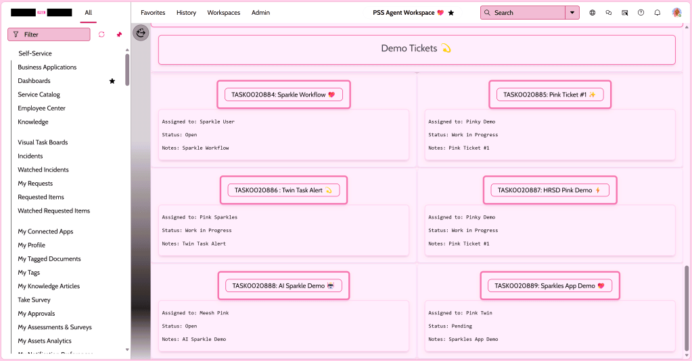Select the All tab in navigation
692x361 pixels.
(89, 13)
